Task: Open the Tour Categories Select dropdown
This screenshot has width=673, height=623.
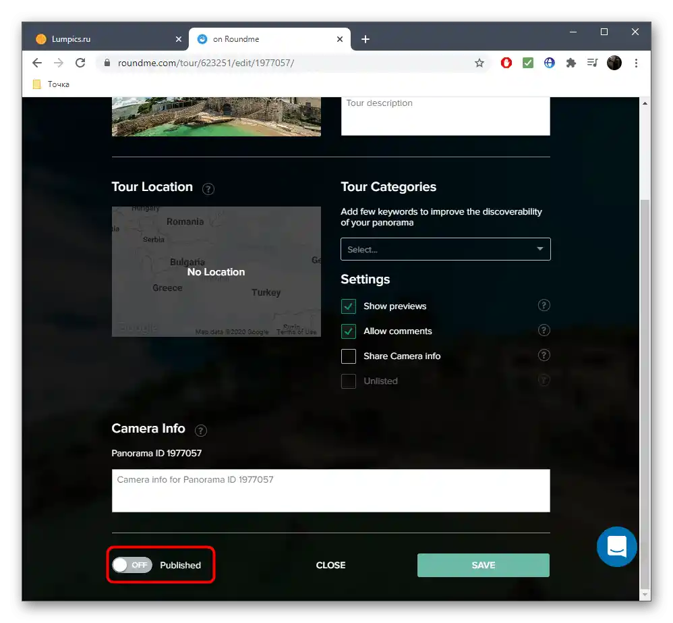Action: [446, 249]
